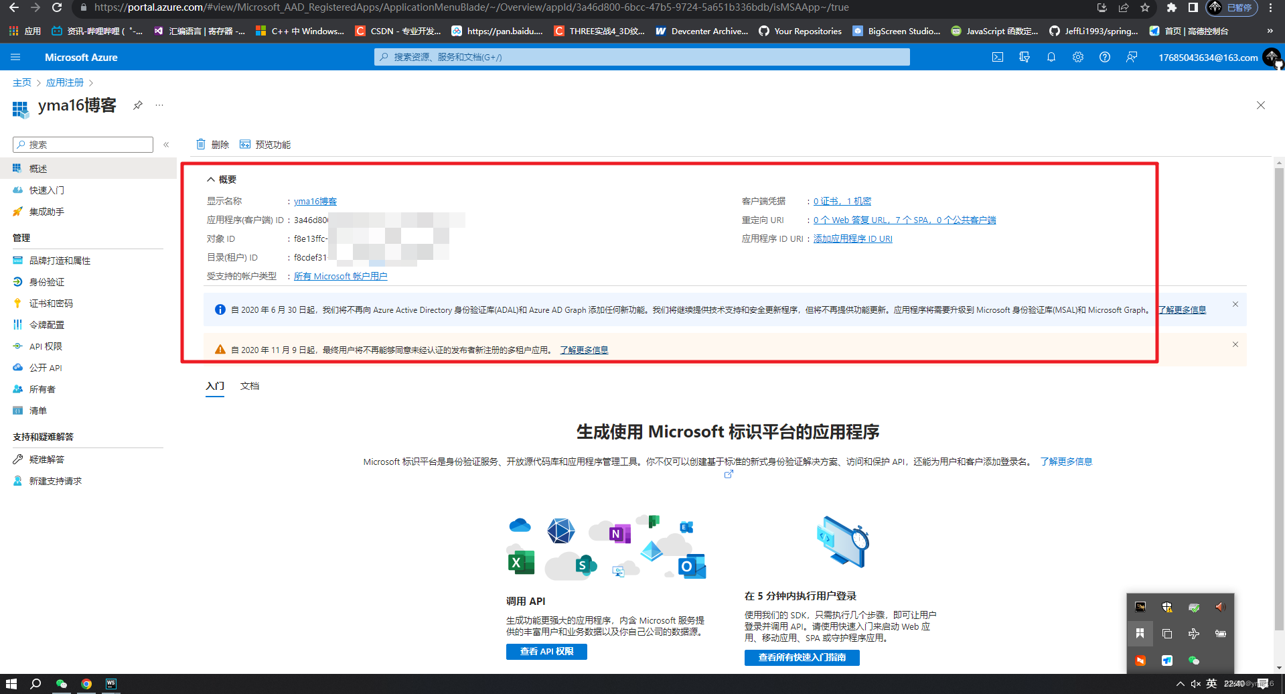Select 概述 in the left menu
1285x694 pixels.
[88, 168]
